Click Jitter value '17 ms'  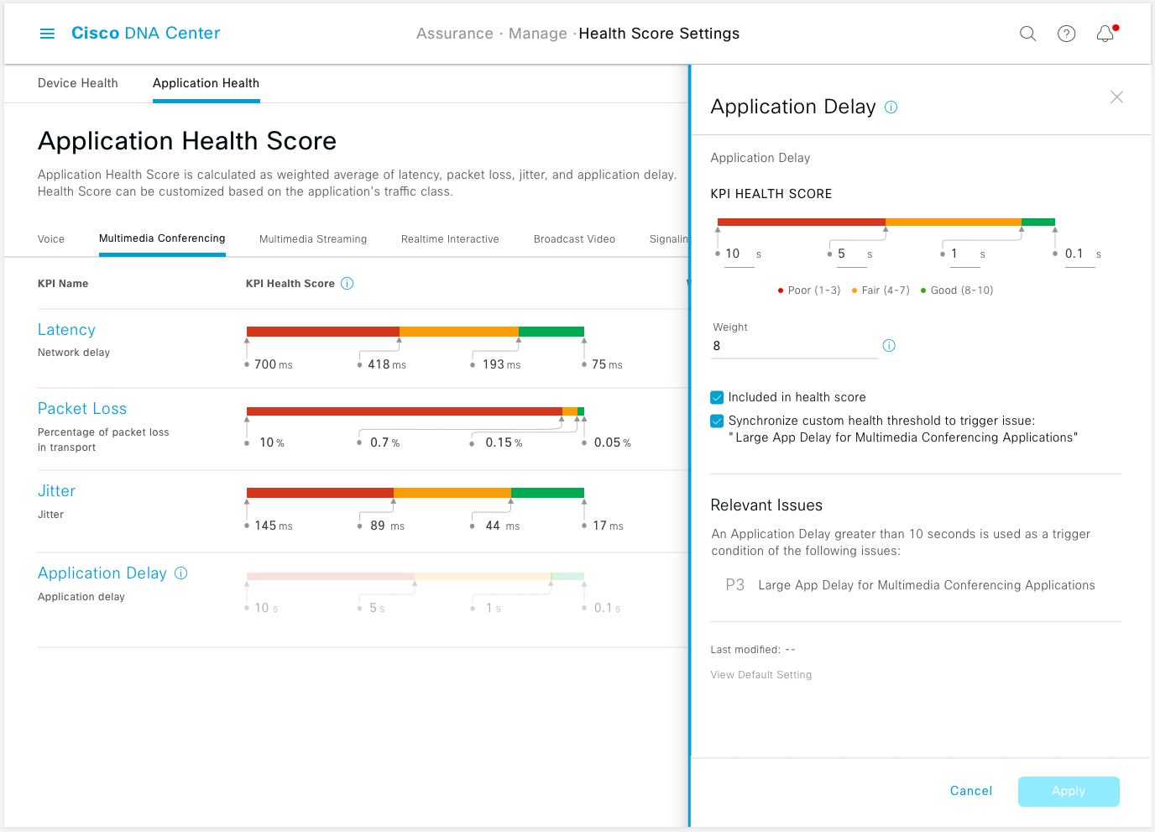(608, 526)
